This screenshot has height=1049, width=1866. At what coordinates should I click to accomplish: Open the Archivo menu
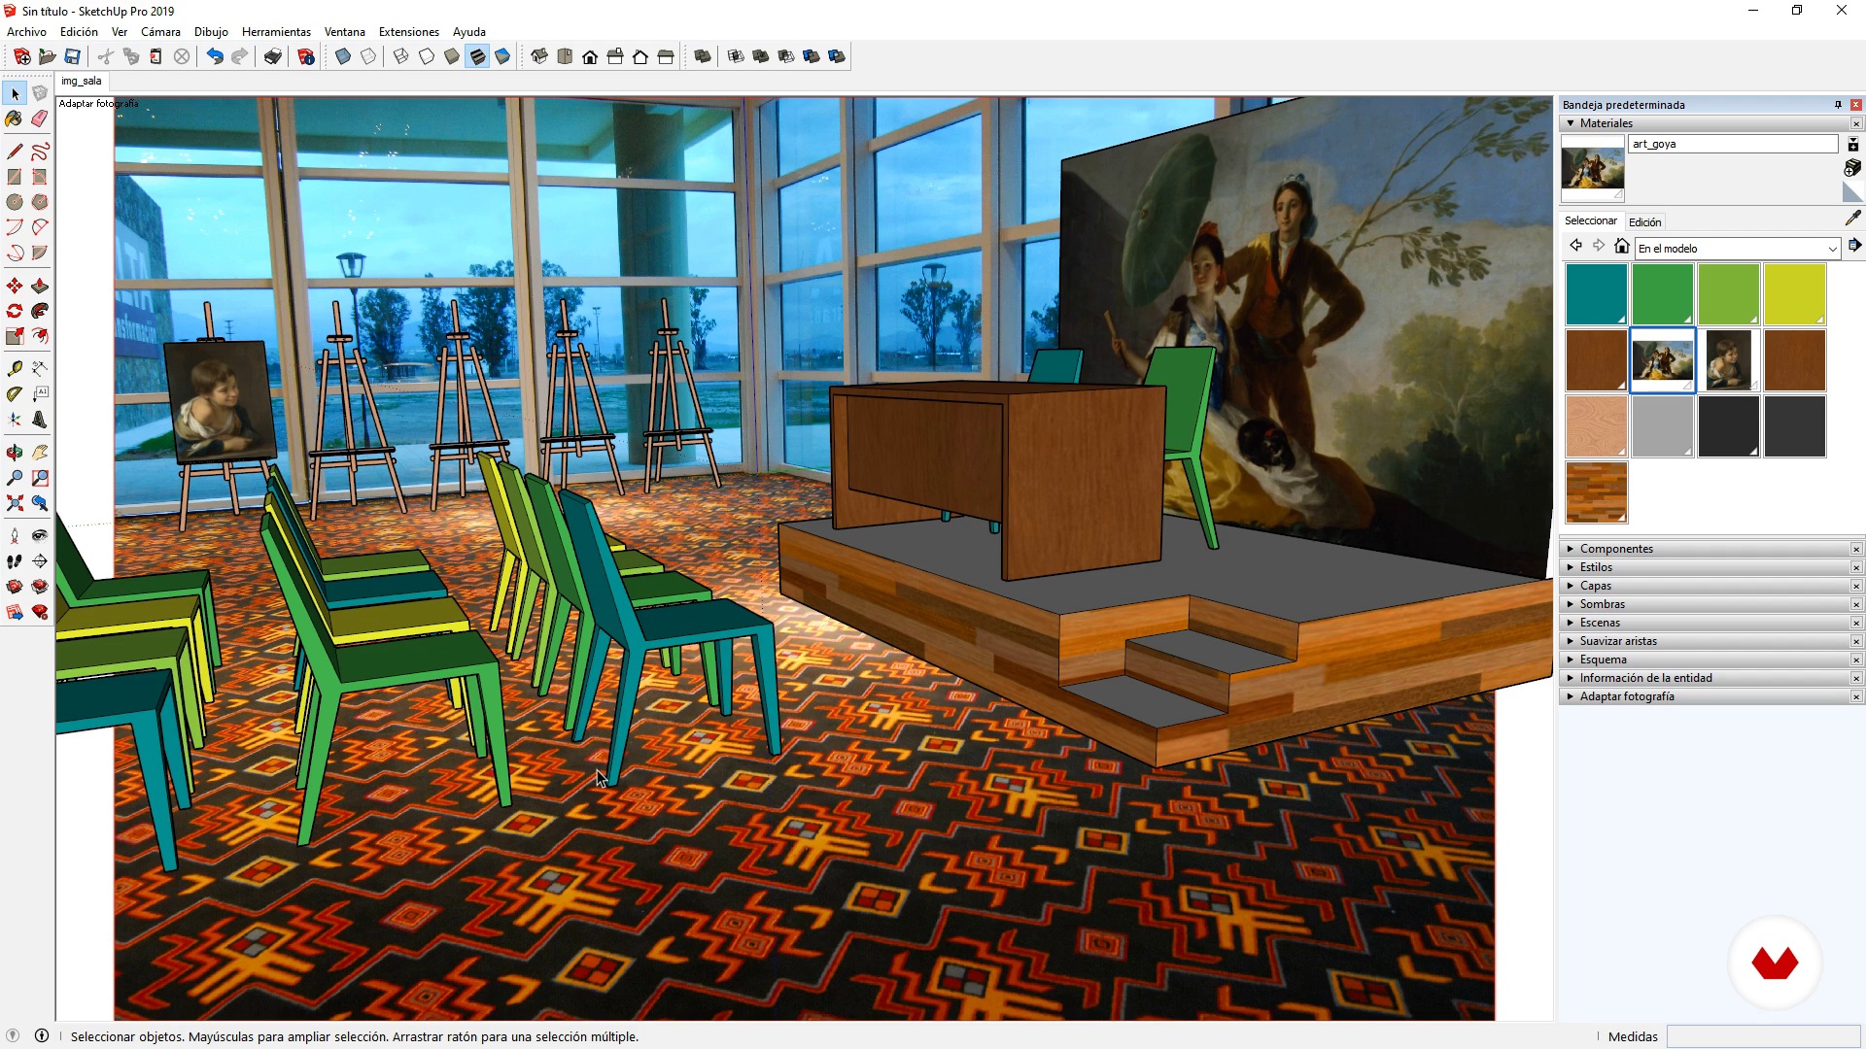tap(26, 32)
